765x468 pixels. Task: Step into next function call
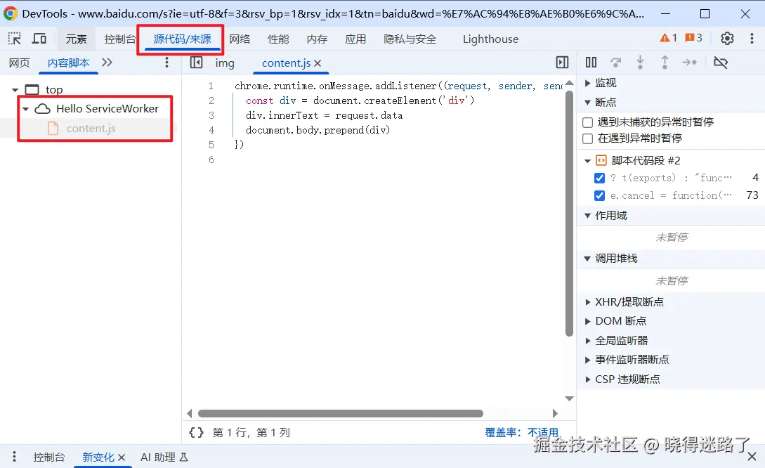(640, 62)
